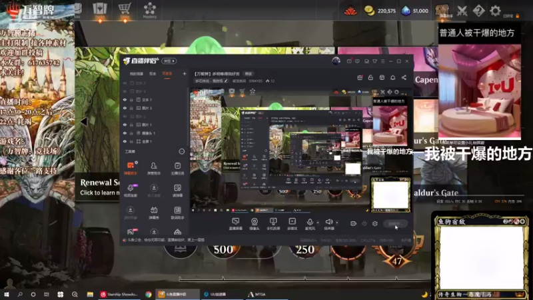Open Windows Start menu
Screen dimensions: 533x300
click(7, 295)
